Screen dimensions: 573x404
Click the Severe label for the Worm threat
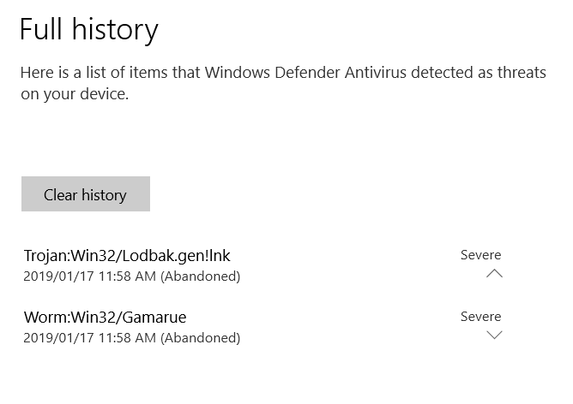click(x=480, y=316)
